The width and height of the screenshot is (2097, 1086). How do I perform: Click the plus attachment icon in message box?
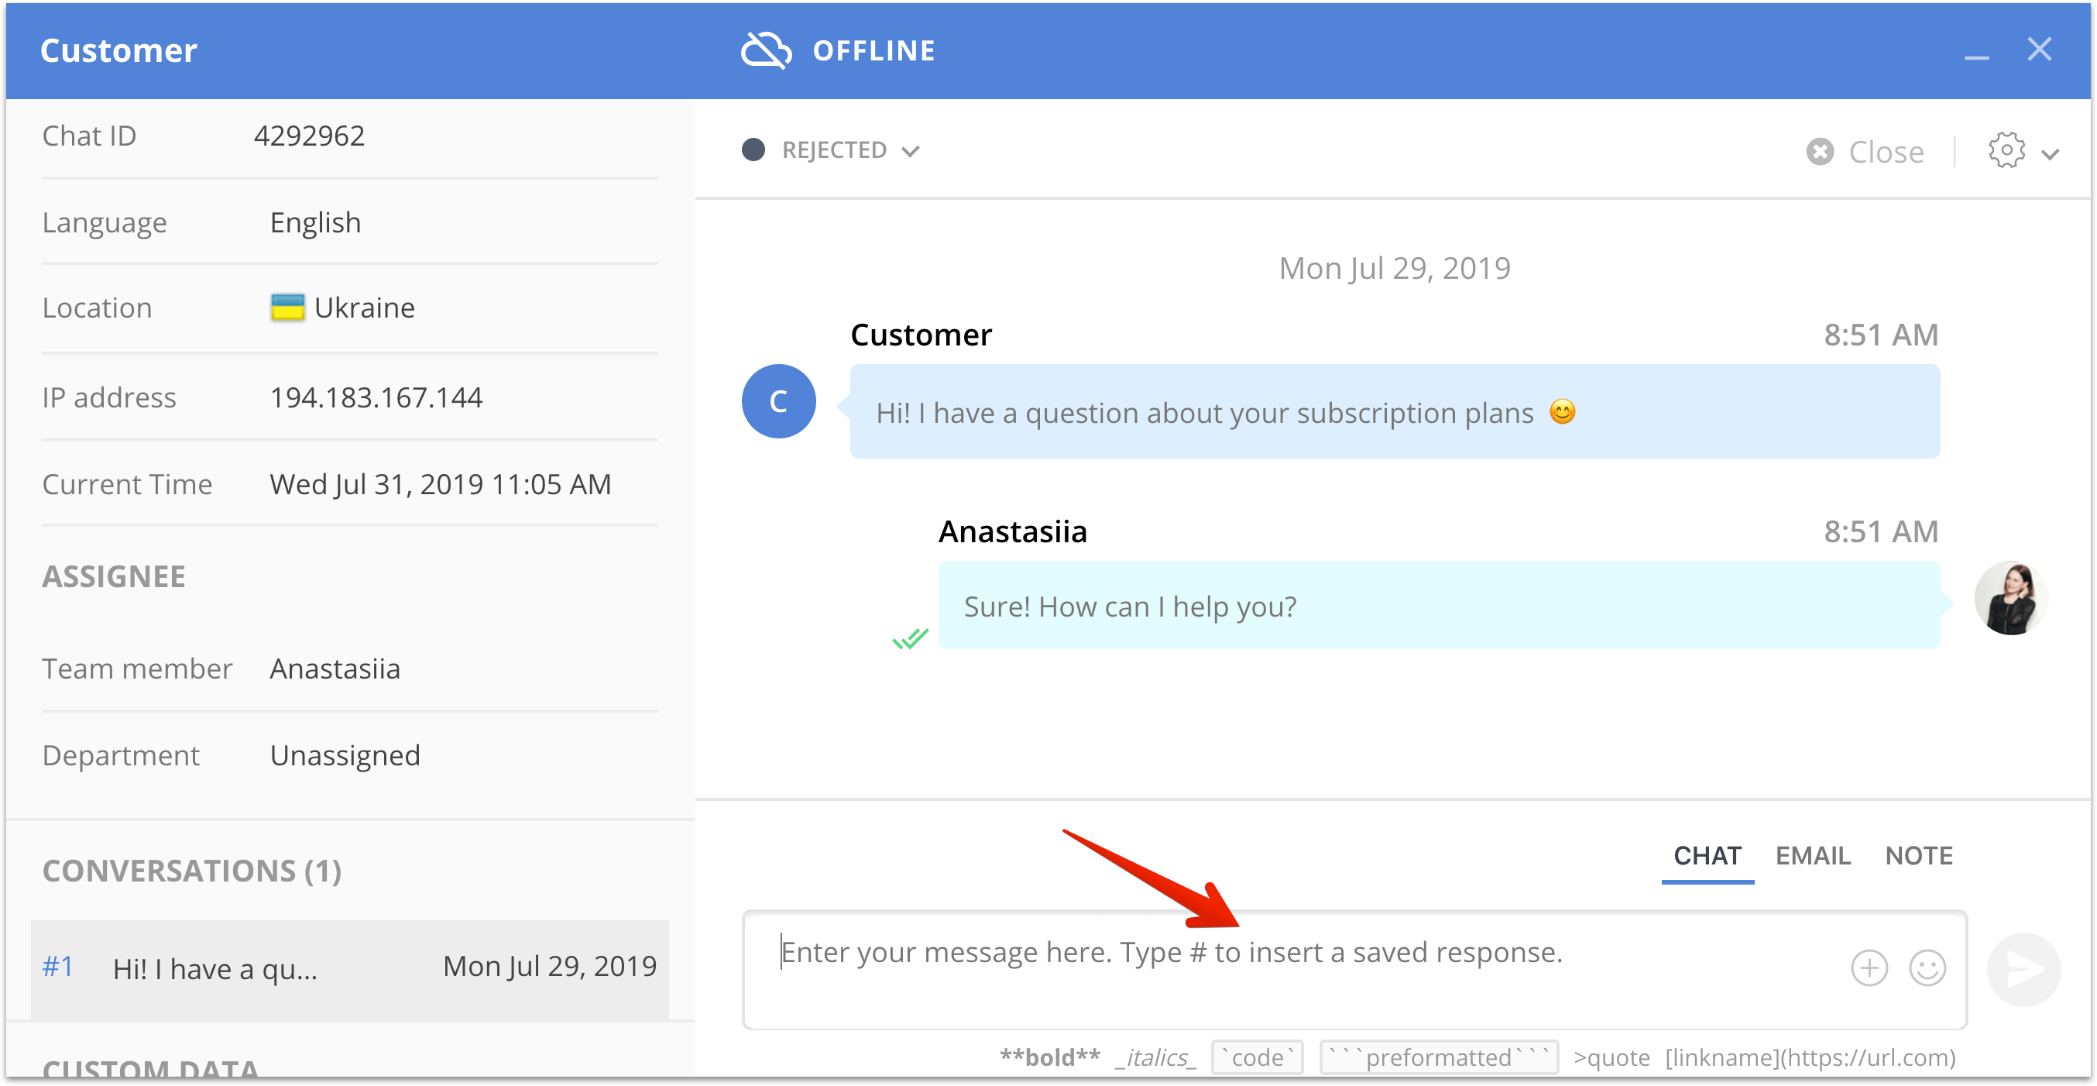click(x=1869, y=968)
